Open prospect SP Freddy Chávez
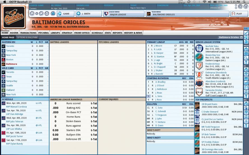This screenshot has height=155, width=249. pyautogui.click(x=210, y=142)
